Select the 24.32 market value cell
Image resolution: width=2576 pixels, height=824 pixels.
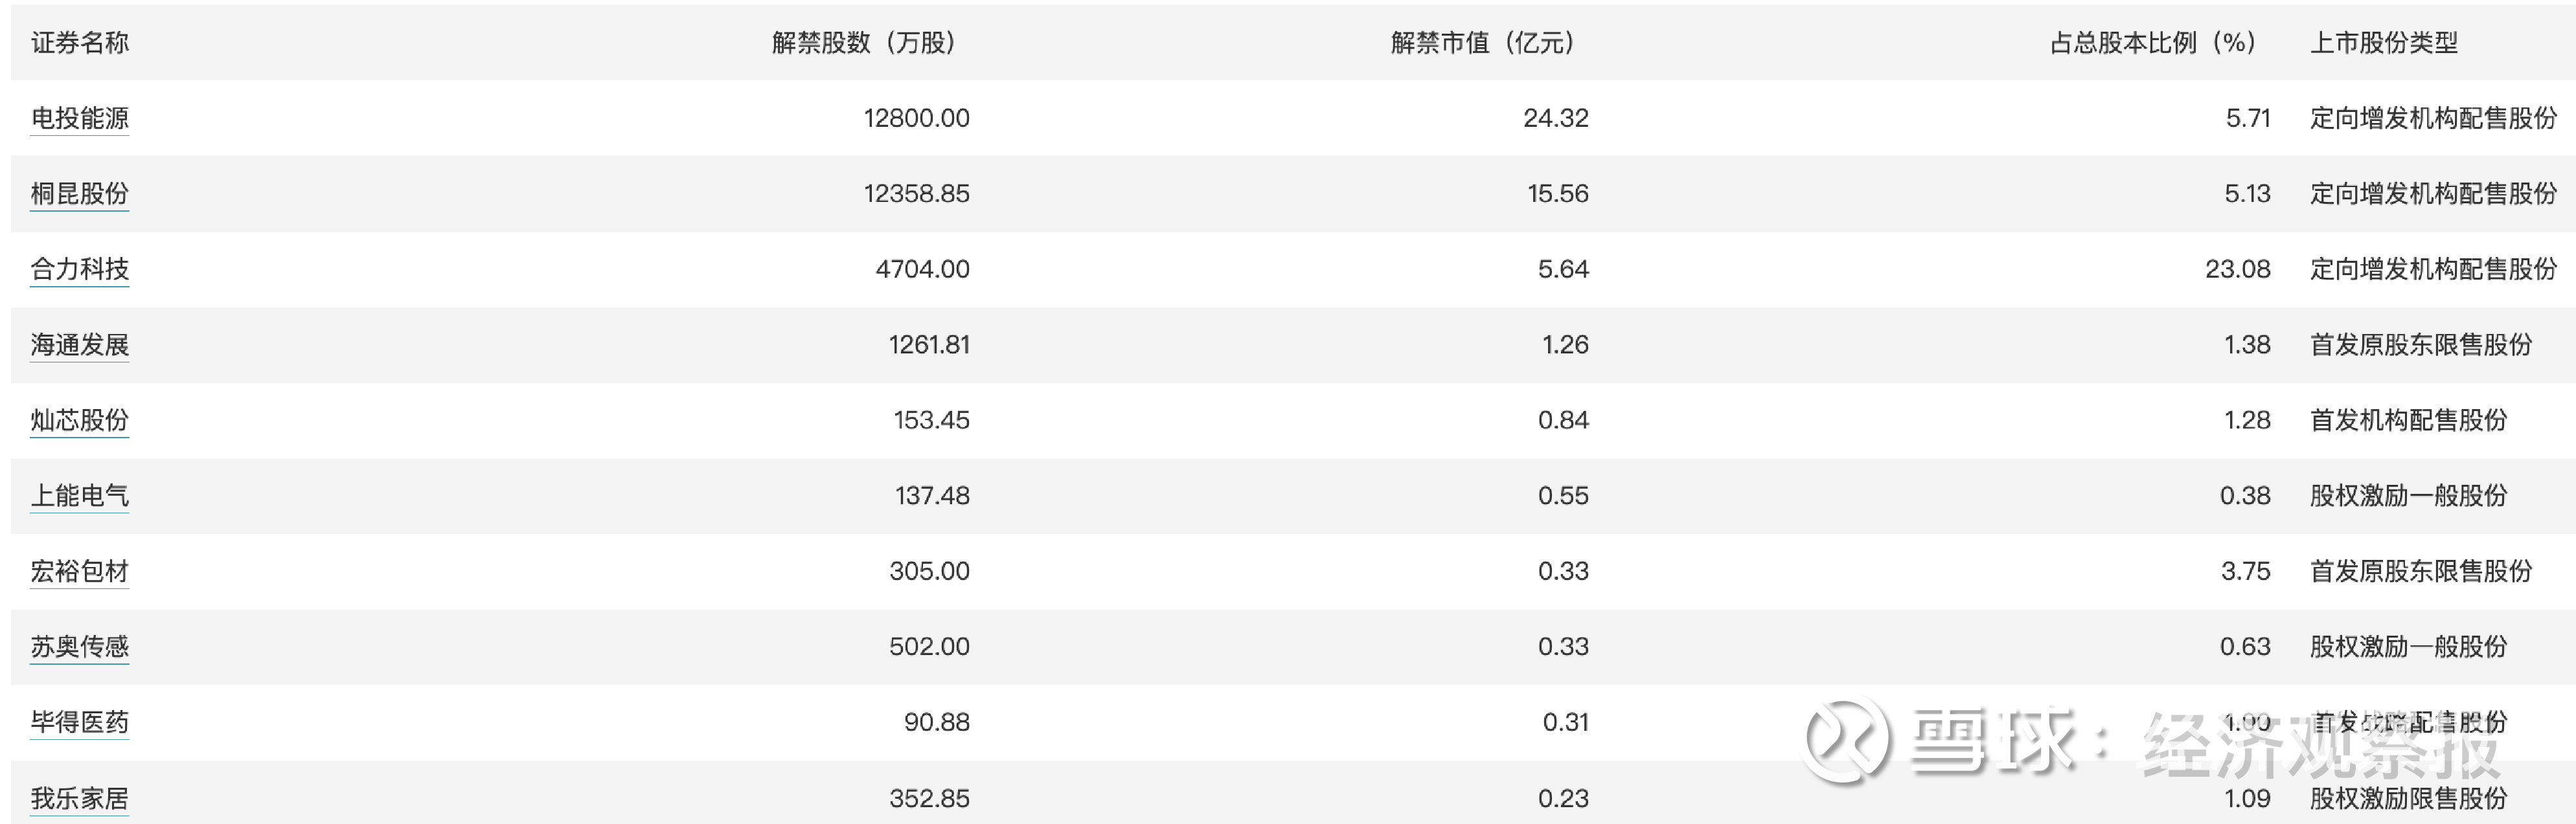pyautogui.click(x=1555, y=118)
